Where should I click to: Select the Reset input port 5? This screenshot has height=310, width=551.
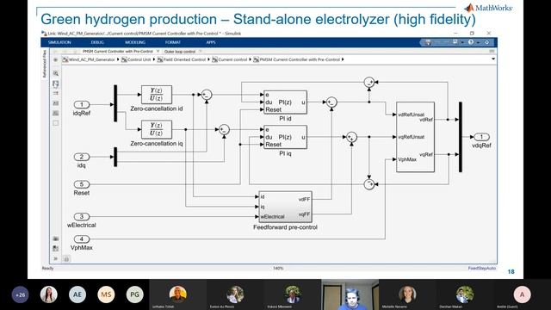click(x=82, y=184)
